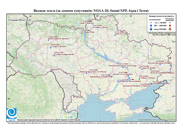Click the 10:25 17,2 МВт Кривий Ріг label
This screenshot has height=128, width=182.
click(x=100, y=76)
